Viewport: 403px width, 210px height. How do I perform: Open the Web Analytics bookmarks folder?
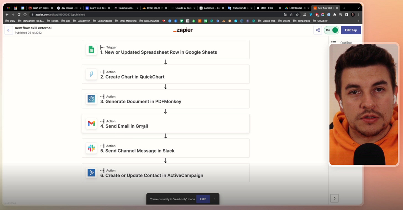click(x=149, y=21)
